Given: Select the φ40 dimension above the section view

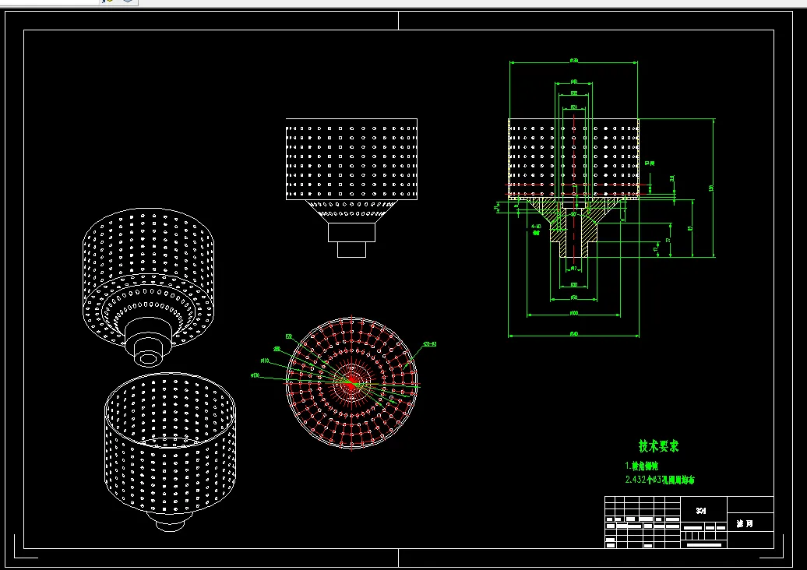Looking at the screenshot, I should tap(574, 82).
